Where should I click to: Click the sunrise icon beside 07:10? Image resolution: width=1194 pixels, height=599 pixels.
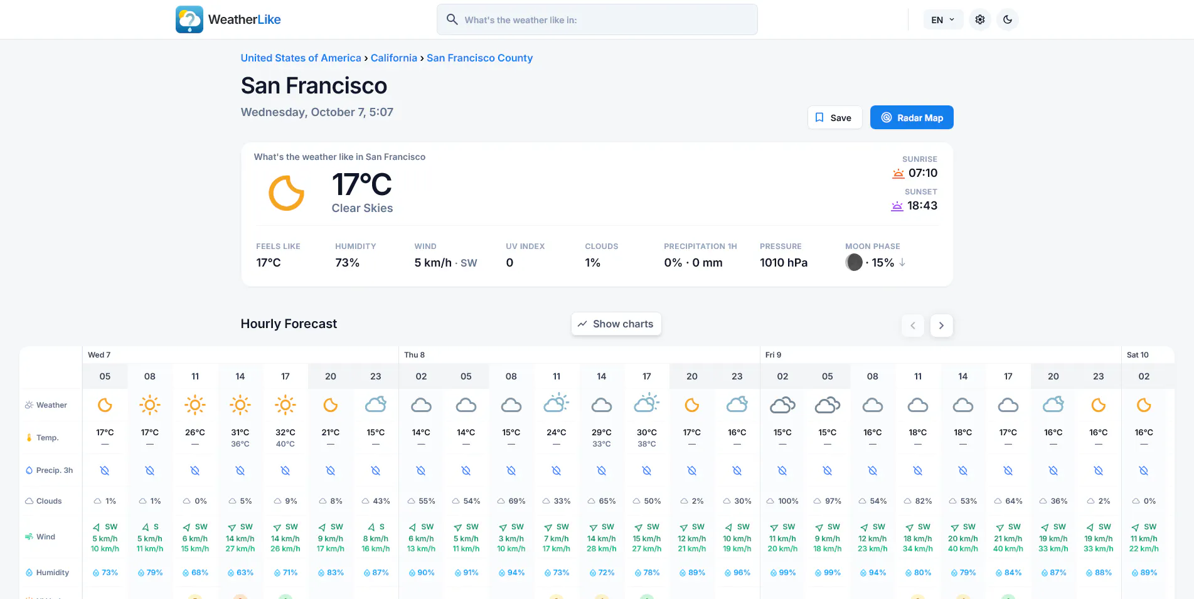898,173
